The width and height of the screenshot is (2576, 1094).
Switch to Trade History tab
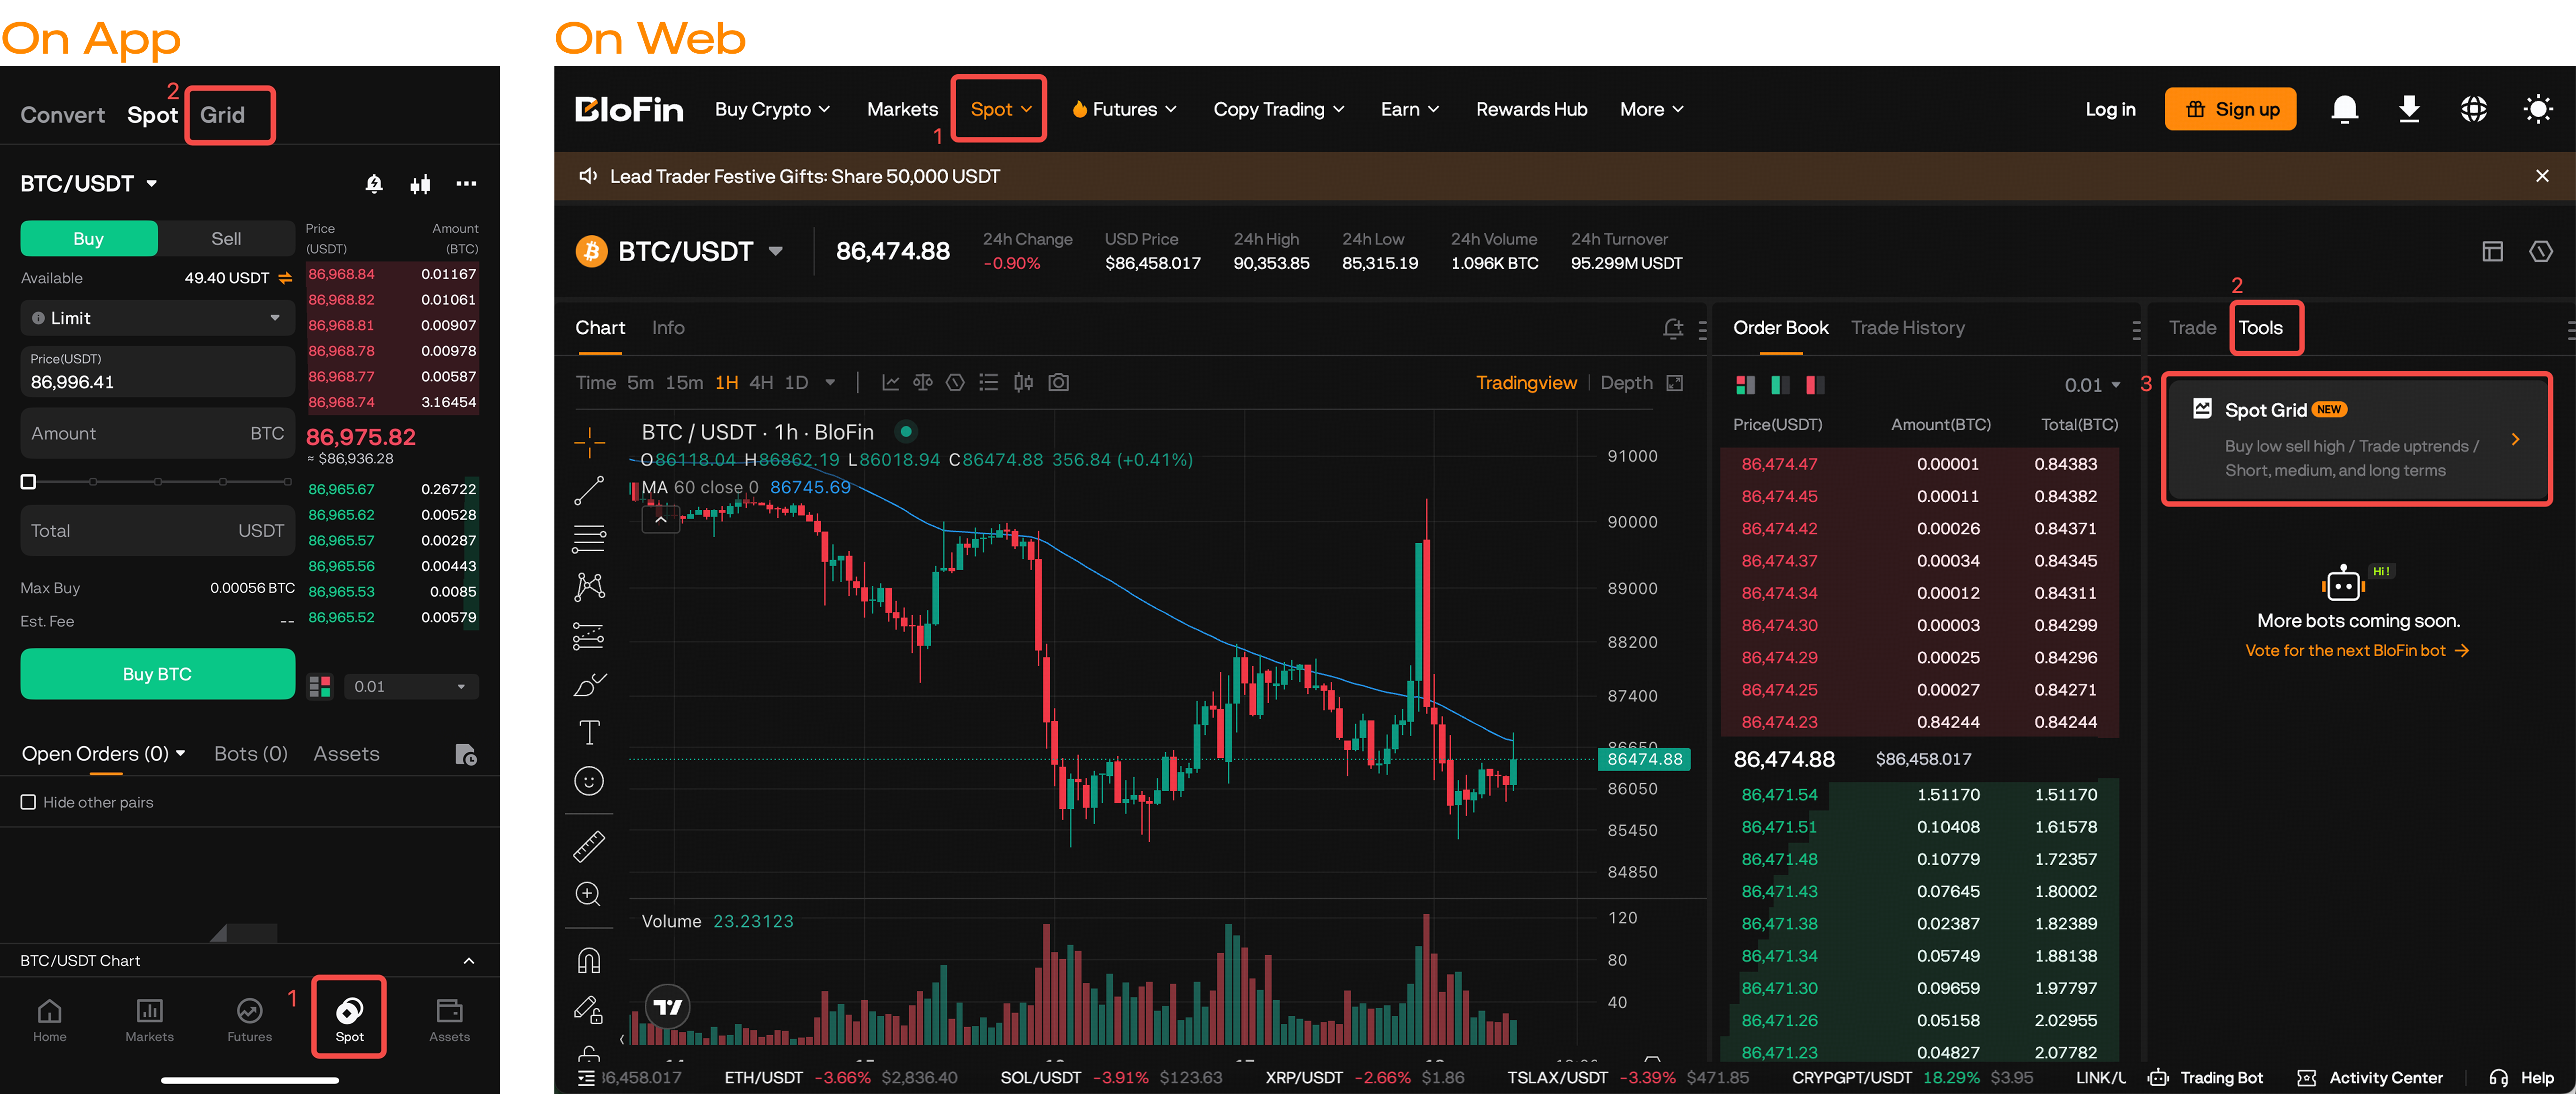tap(1907, 328)
